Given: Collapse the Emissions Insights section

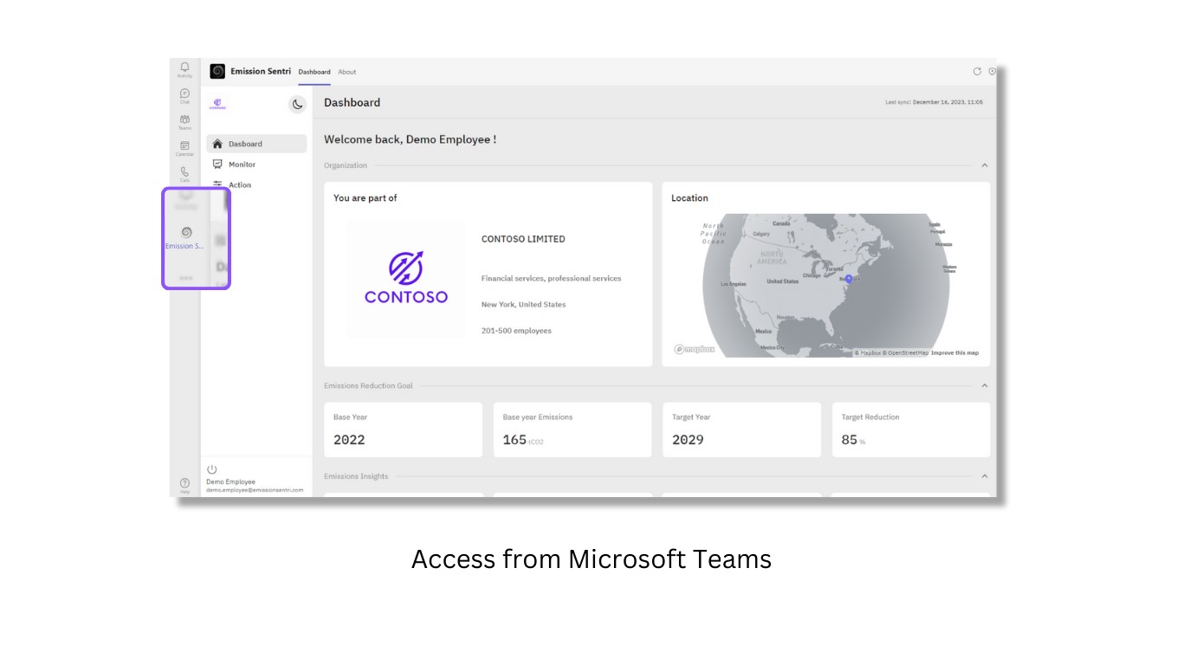Looking at the screenshot, I should click(x=984, y=476).
